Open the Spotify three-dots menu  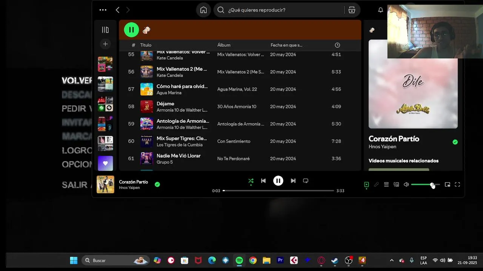103,10
